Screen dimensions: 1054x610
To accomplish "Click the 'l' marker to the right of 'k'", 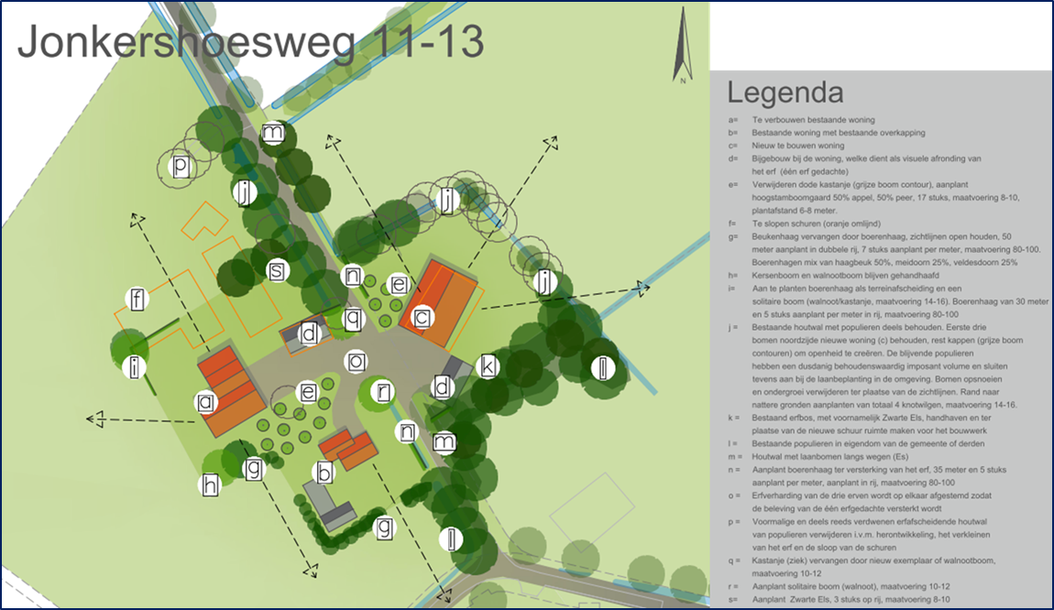I will click(x=603, y=367).
